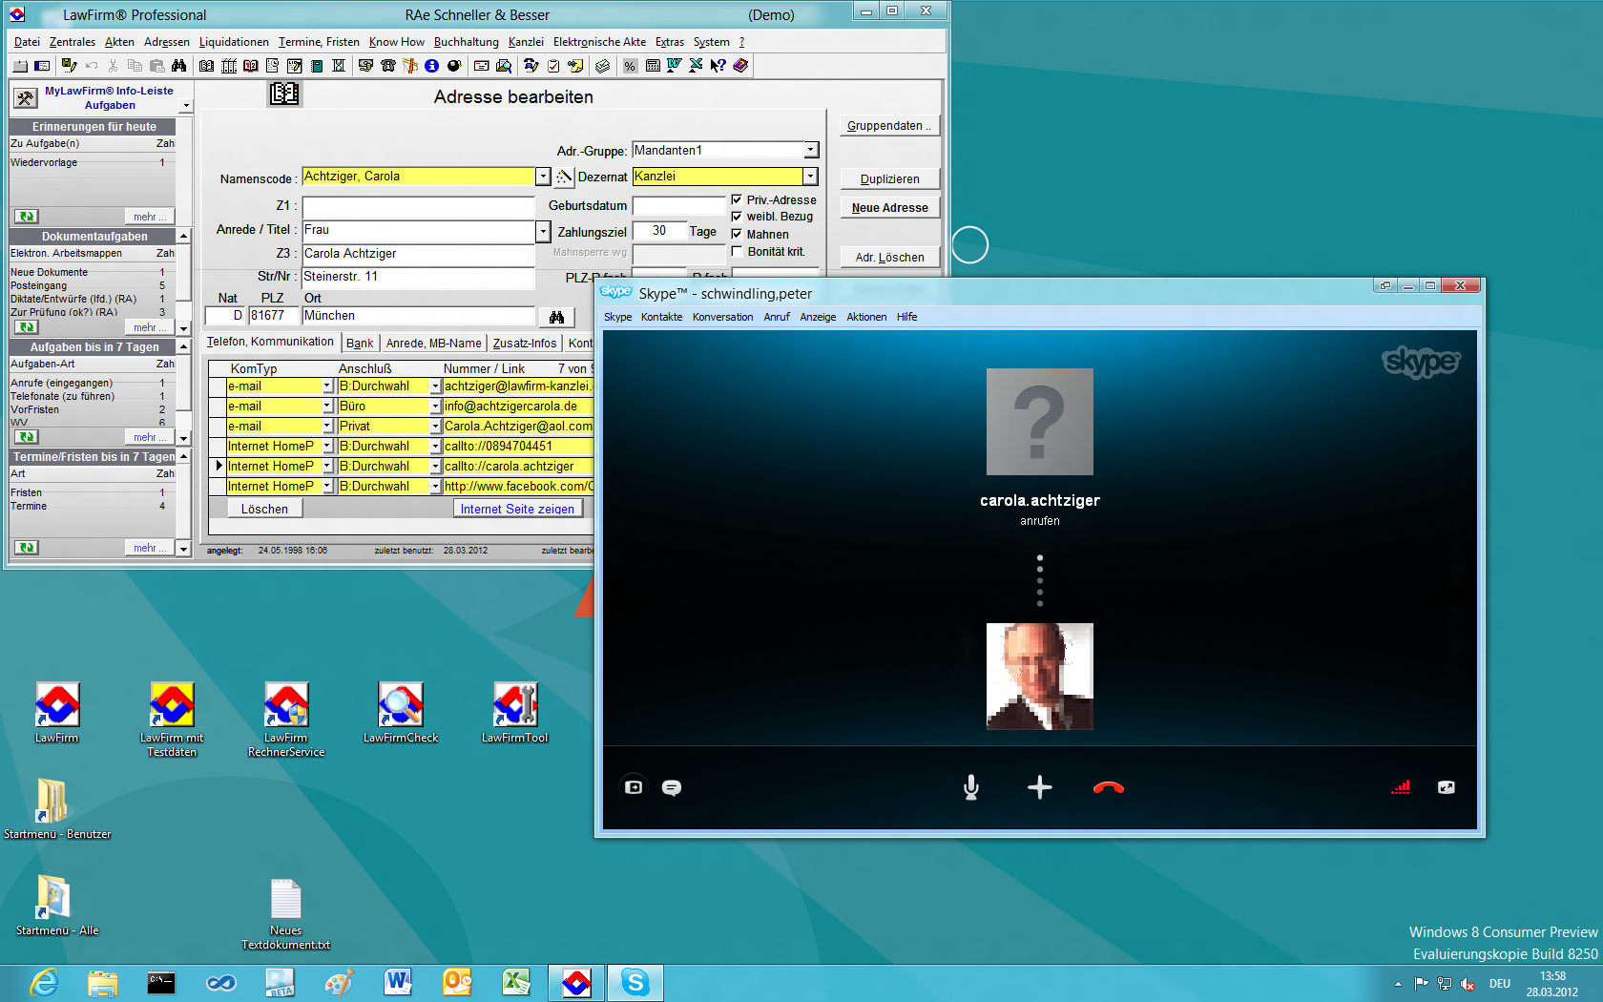1603x1002 pixels.
Task: Toggle the Priv.-Adresse checkbox
Action: pos(737,199)
